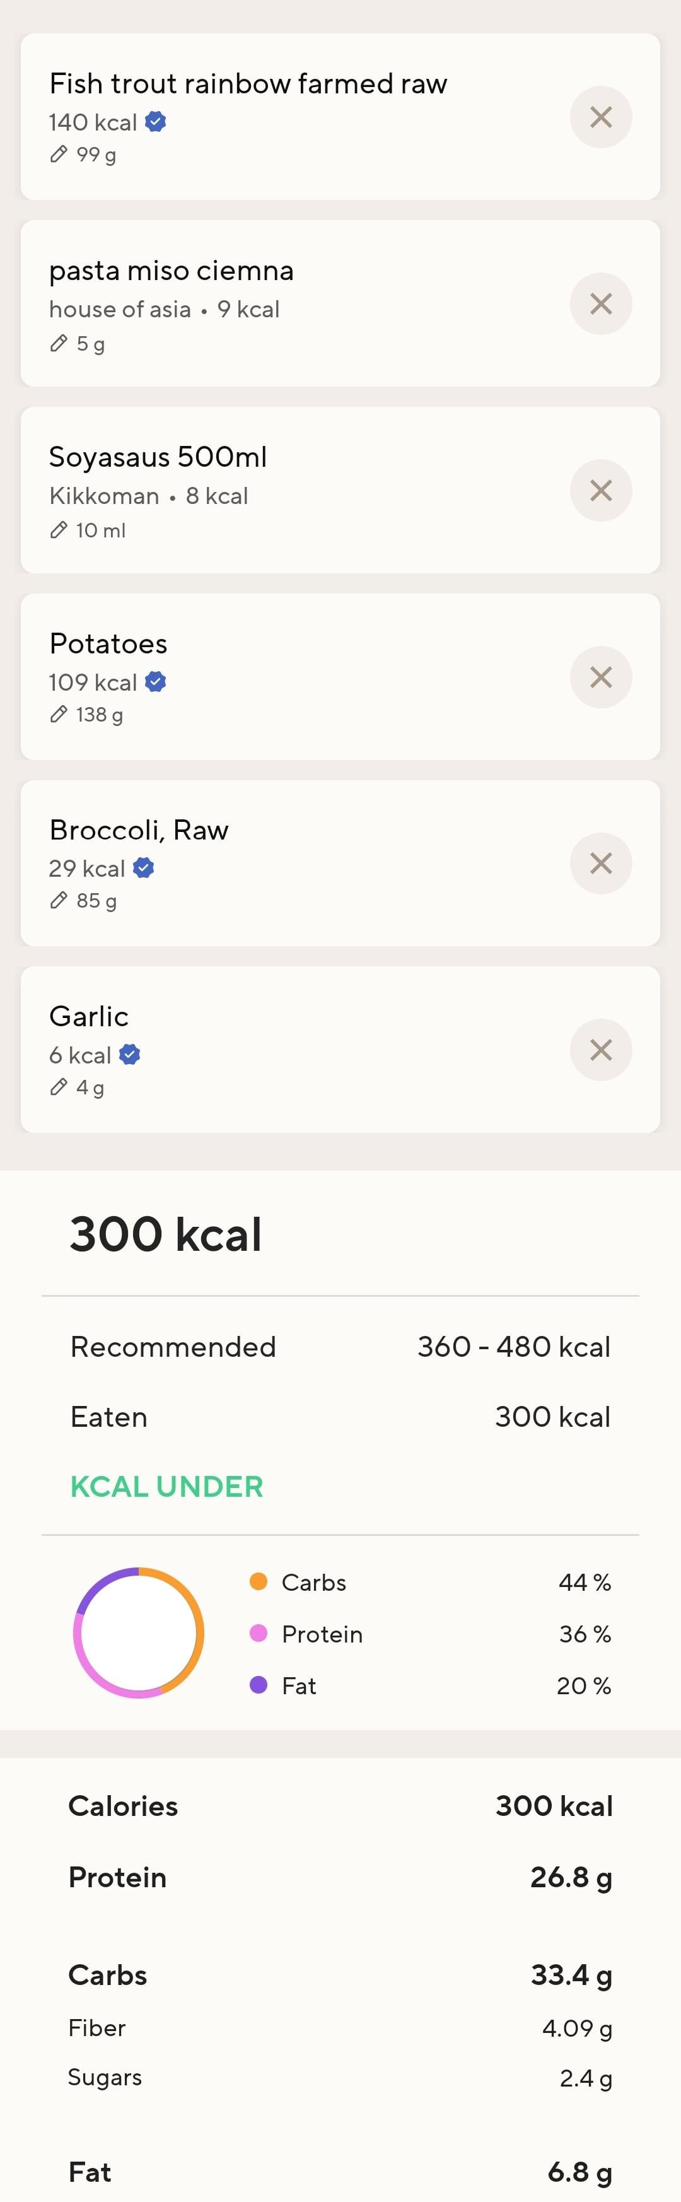The width and height of the screenshot is (681, 2202).
Task: Click pencil icon next to 138 g
Action: [58, 715]
